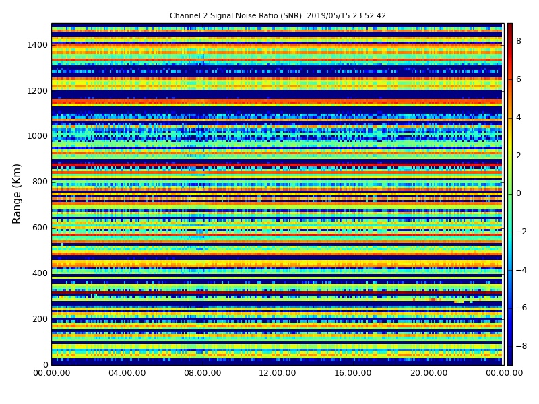Click the dark blue bottom of the colorbar
The height and width of the screenshot is (404, 539).
510,361
